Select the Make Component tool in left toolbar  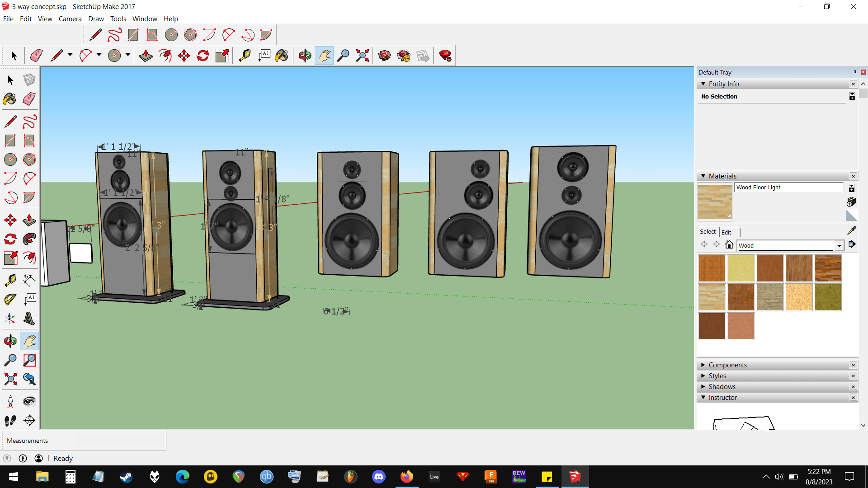[x=29, y=80]
